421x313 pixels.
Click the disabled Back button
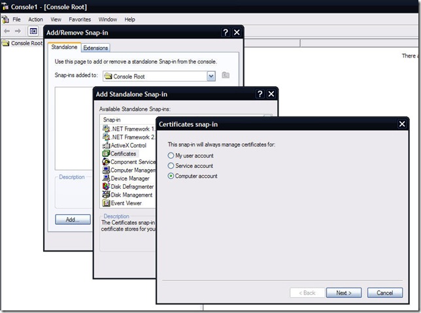point(307,293)
